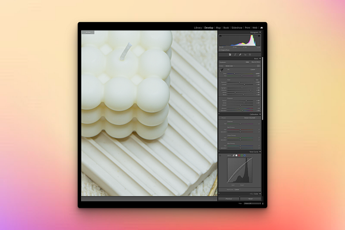
Task: Select the Masking tool
Action: [250, 55]
